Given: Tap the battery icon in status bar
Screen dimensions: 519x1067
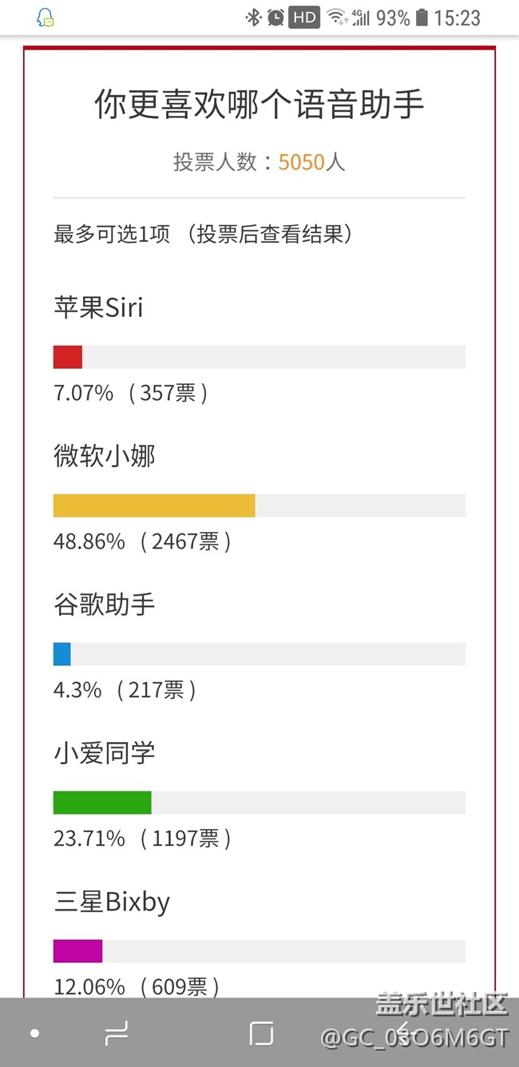Looking at the screenshot, I should (422, 18).
